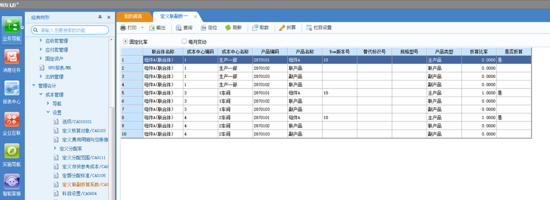Click 折算比率 cell 2.0000 in row 1
Screen dimensions: 550x200
coord(479,60)
